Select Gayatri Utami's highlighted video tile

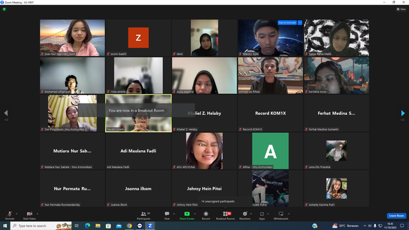138,113
